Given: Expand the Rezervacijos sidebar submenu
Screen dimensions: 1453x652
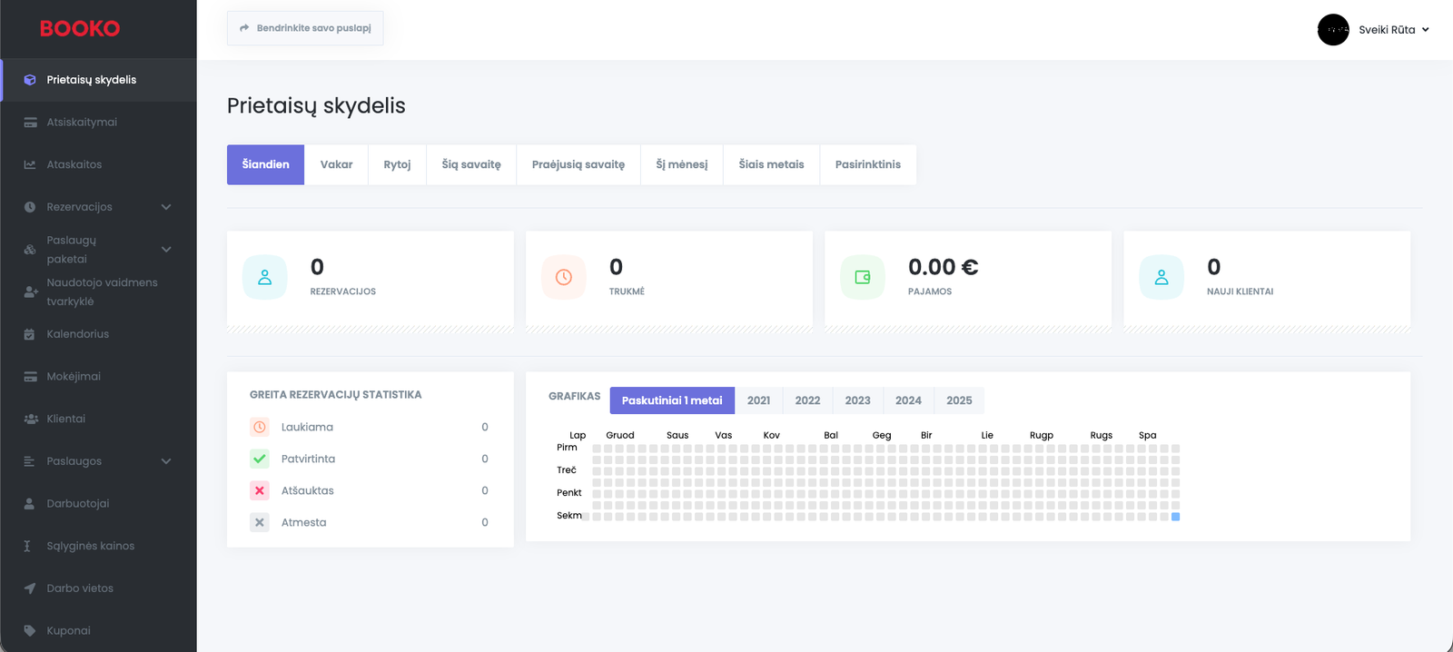Looking at the screenshot, I should pos(166,207).
